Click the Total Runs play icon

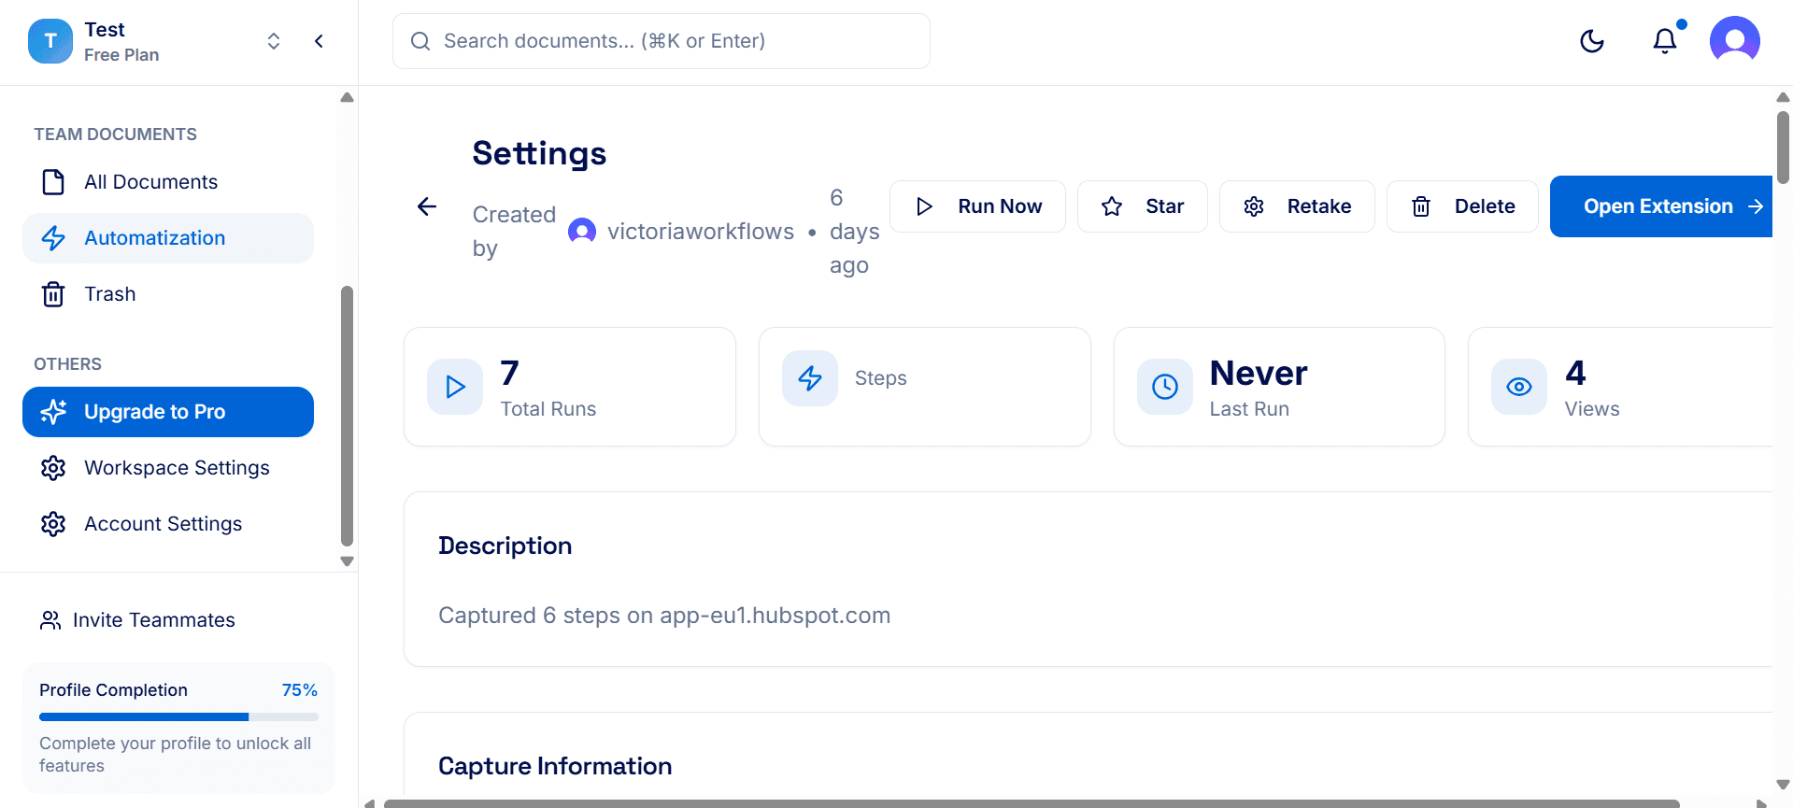click(x=455, y=387)
